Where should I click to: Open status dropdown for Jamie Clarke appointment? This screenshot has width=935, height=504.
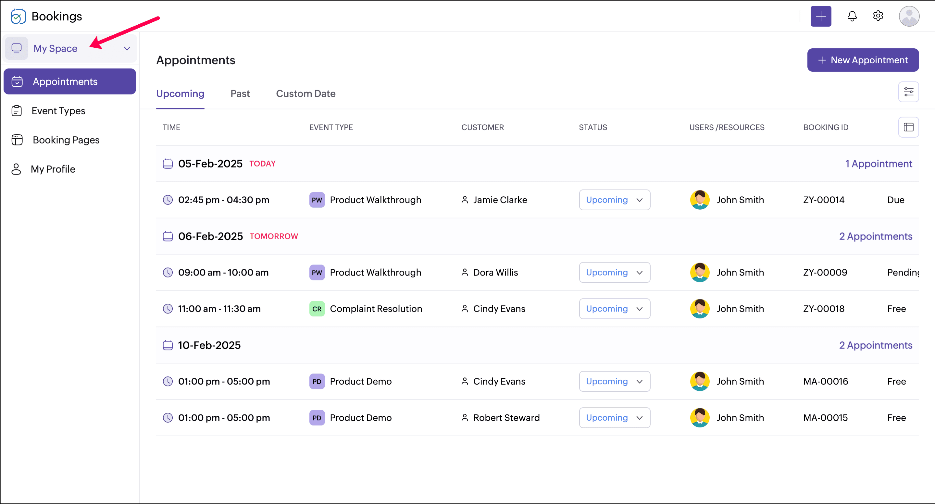(615, 200)
